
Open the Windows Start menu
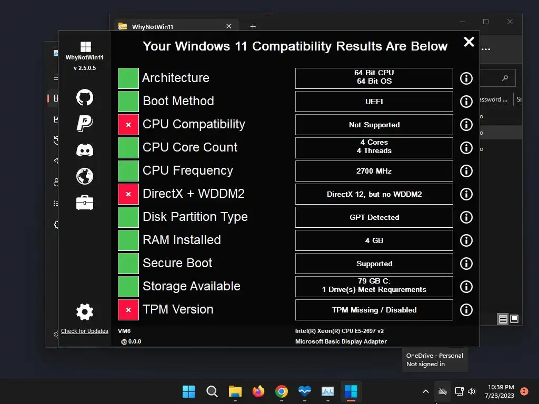click(188, 391)
